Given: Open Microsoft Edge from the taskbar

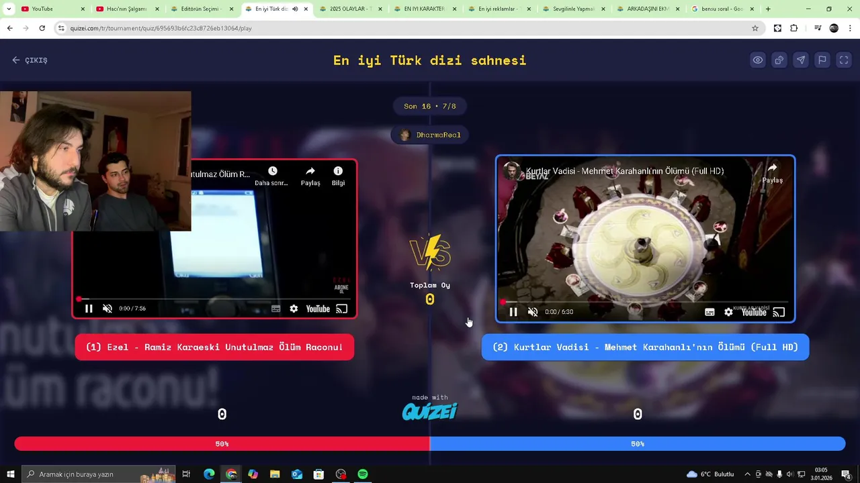Looking at the screenshot, I should [x=209, y=474].
